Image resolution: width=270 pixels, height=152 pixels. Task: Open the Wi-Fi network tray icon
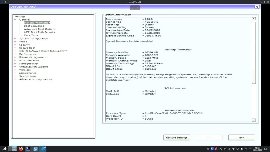(x=246, y=149)
